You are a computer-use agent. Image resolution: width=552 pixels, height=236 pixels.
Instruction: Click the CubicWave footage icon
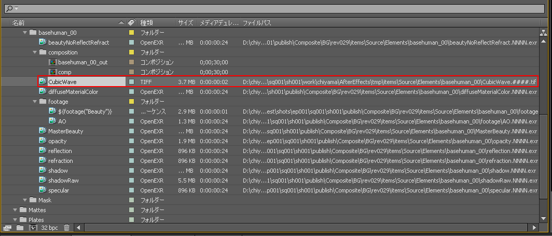(x=43, y=81)
